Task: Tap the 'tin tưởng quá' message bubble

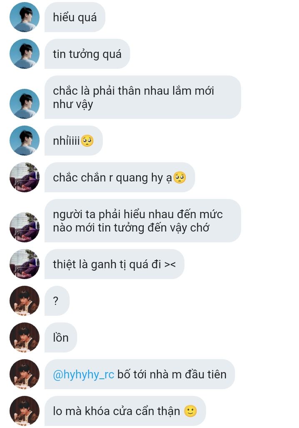Action: point(87,54)
